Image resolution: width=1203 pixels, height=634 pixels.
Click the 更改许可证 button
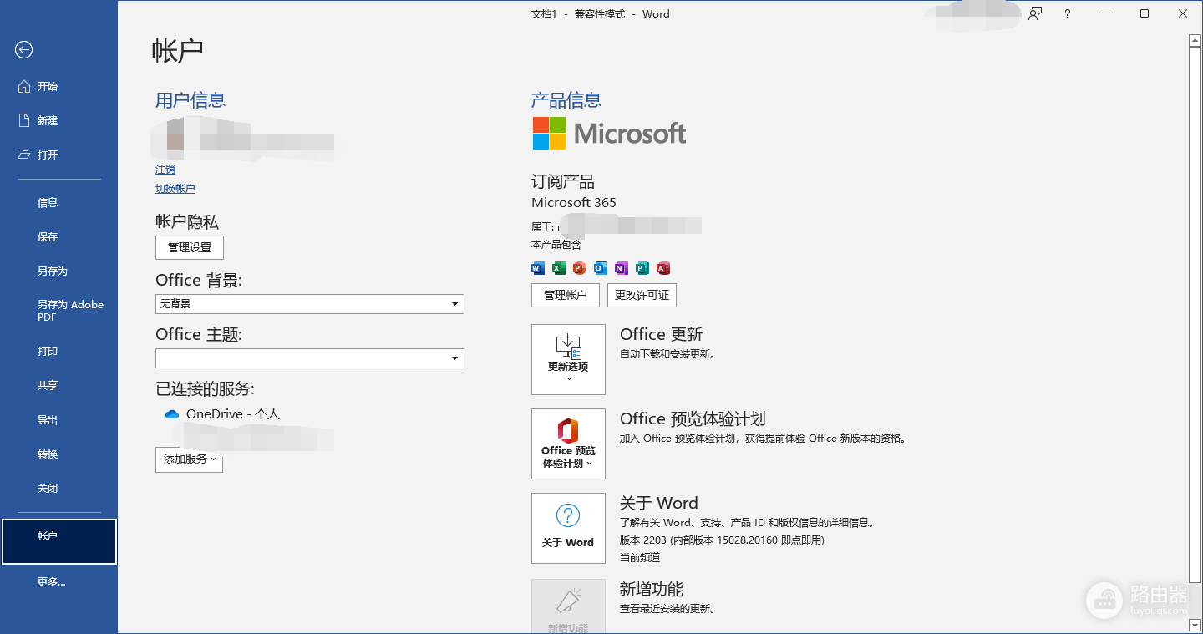[x=642, y=295]
